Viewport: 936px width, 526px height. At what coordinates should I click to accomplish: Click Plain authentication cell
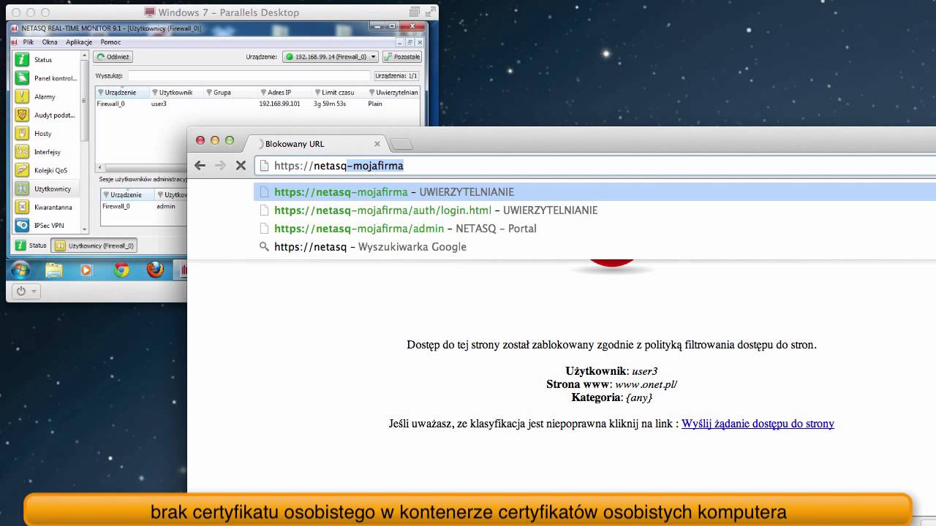coord(375,104)
